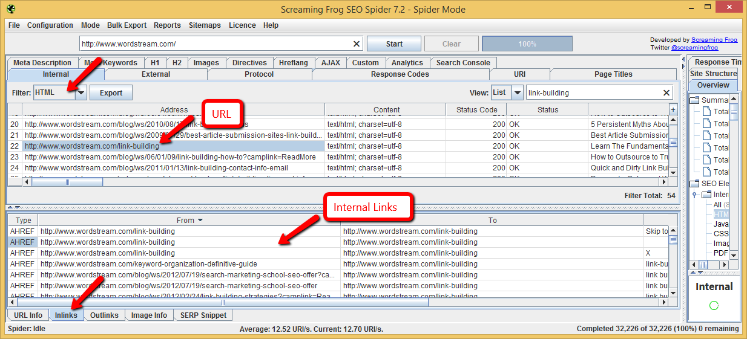Switch to the Outlinks tab
Screen dimensions: 747x339
coord(105,315)
